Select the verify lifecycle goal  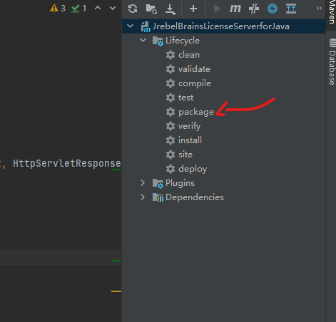click(189, 126)
